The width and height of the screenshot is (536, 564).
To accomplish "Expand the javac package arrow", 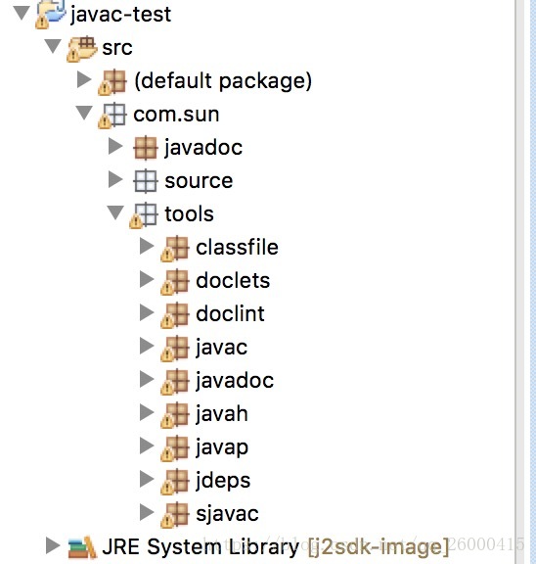I will pos(147,346).
